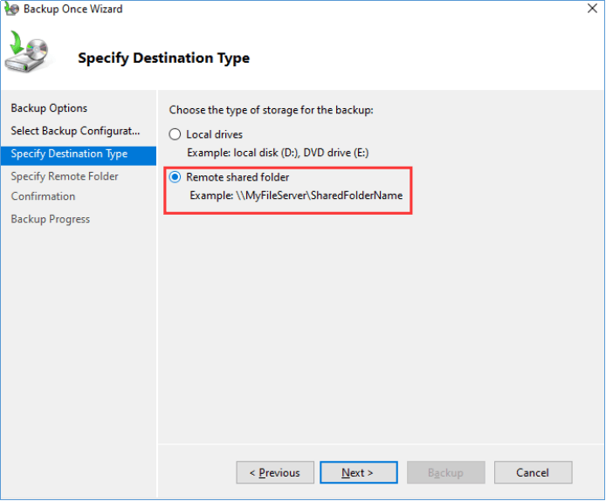Cancel the backup wizard
Screen dimensions: 606x501
[533, 472]
